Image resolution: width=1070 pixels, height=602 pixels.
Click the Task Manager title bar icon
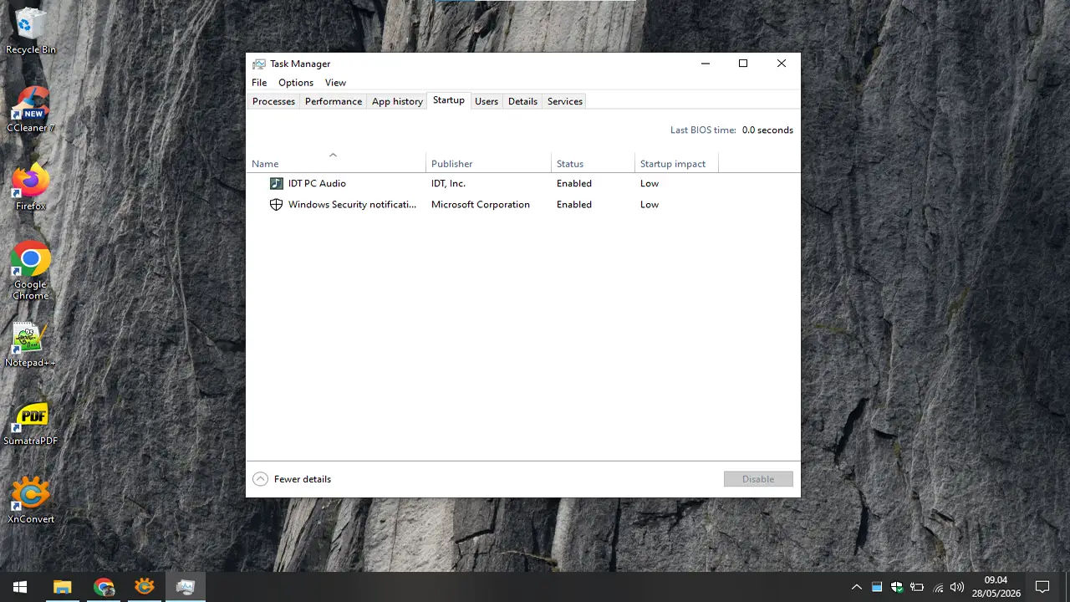click(x=259, y=64)
